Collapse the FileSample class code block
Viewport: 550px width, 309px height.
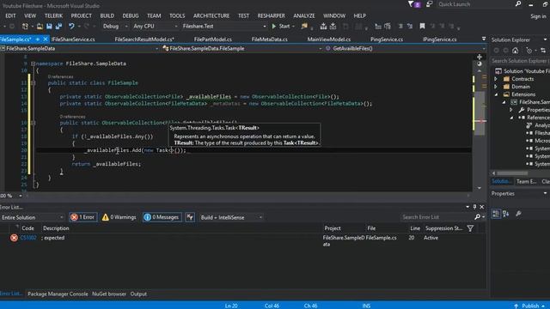click(x=33, y=83)
